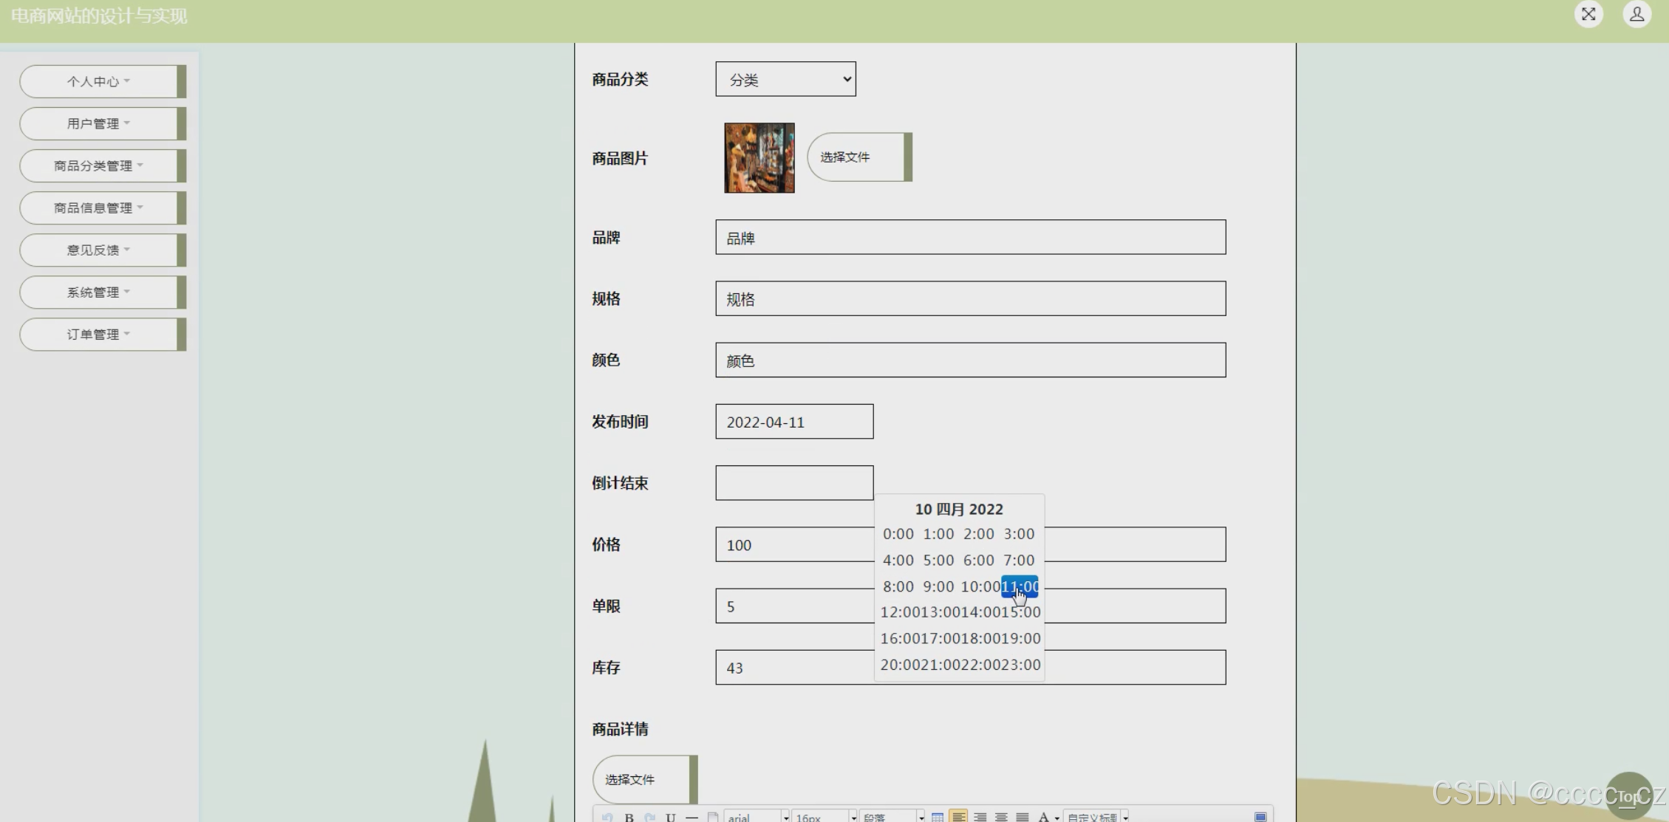1669x822 pixels.
Task: Insert a table using the table icon
Action: tap(937, 817)
